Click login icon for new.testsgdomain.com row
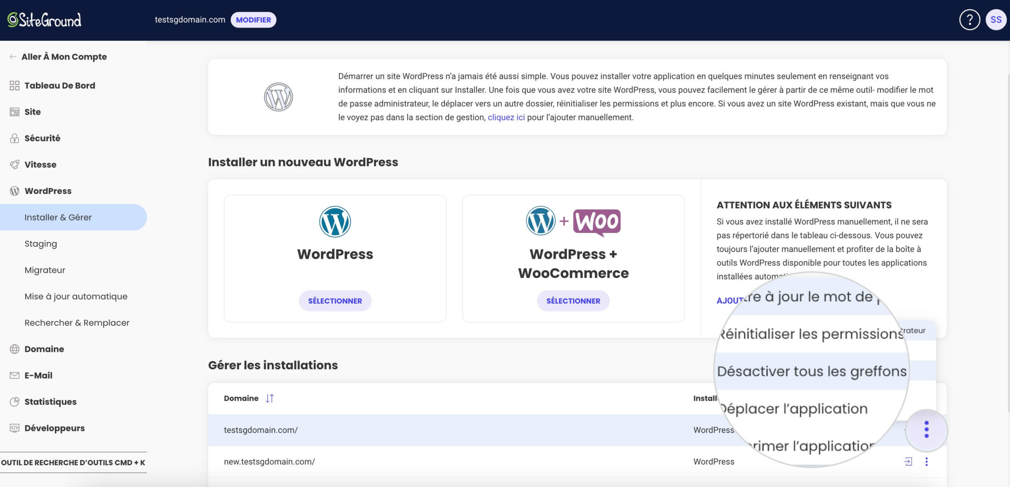Image resolution: width=1010 pixels, height=487 pixels. point(908,461)
